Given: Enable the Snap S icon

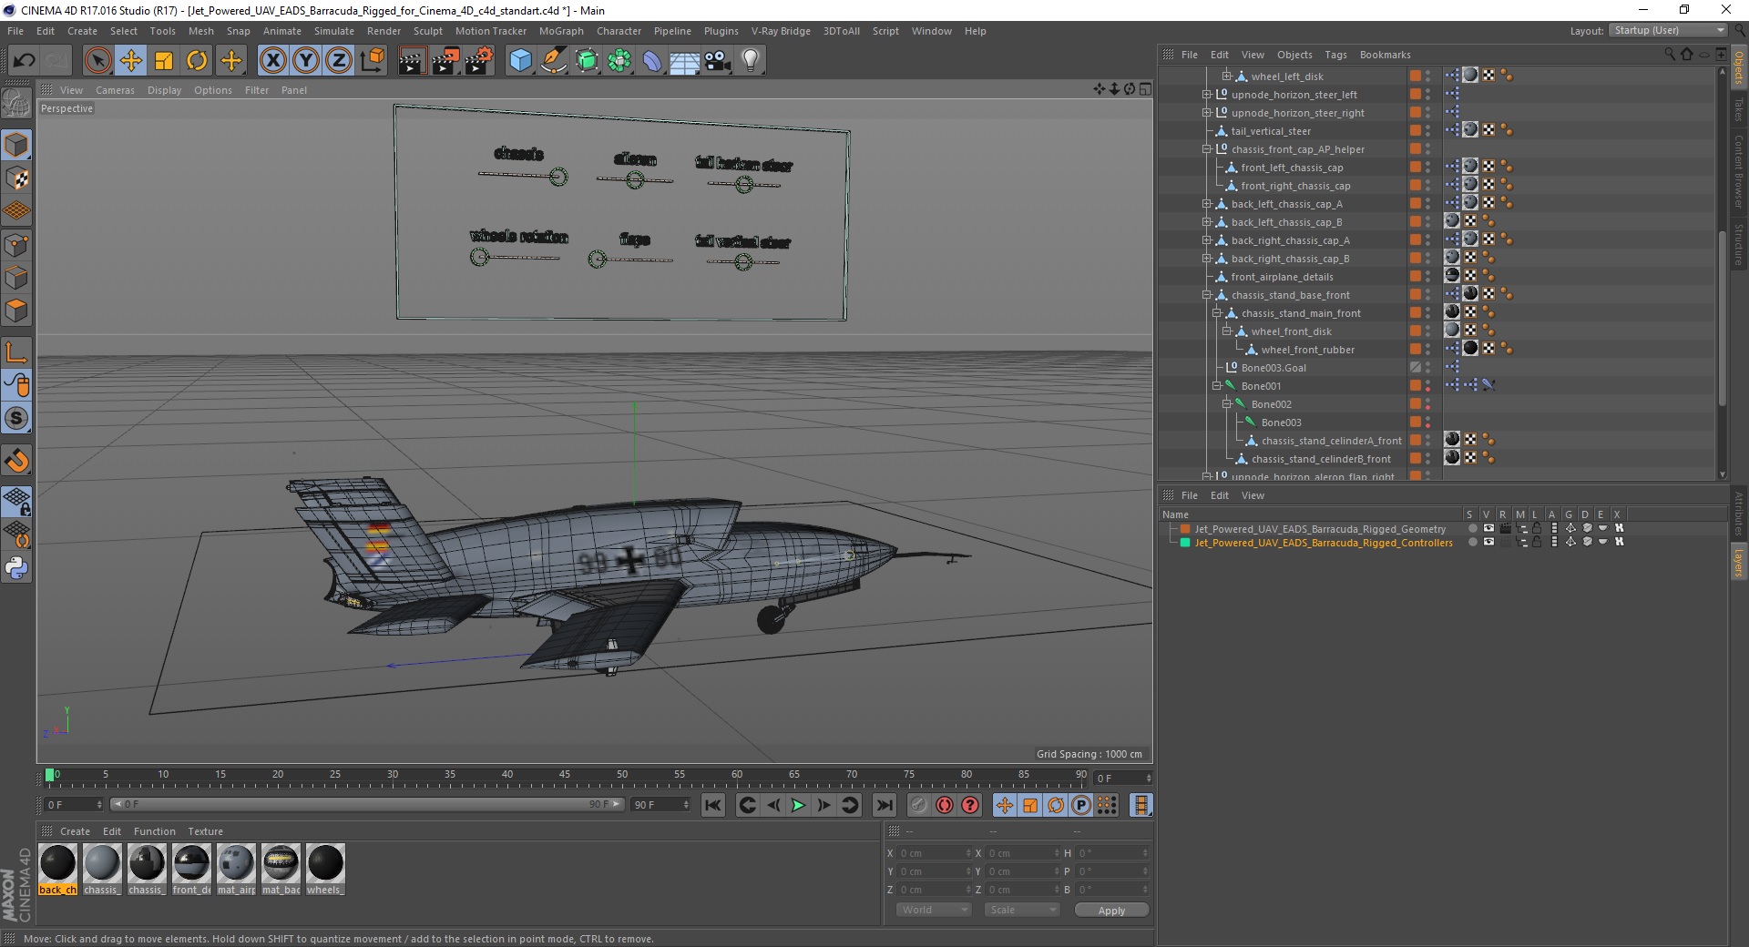Looking at the screenshot, I should coord(16,419).
